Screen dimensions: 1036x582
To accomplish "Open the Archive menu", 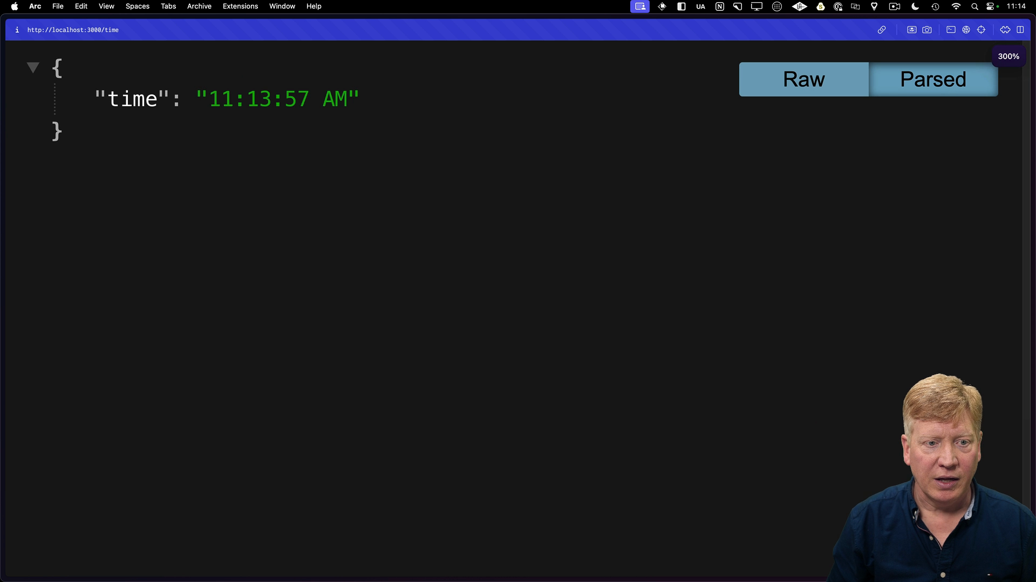I will (x=199, y=6).
